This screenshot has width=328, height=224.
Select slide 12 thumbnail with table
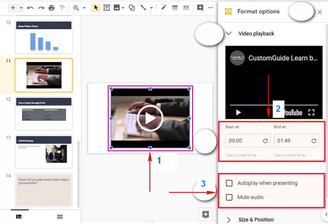click(44, 113)
